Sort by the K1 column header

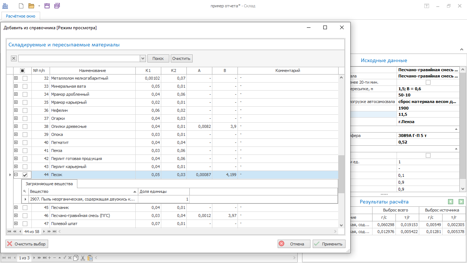[x=148, y=70]
